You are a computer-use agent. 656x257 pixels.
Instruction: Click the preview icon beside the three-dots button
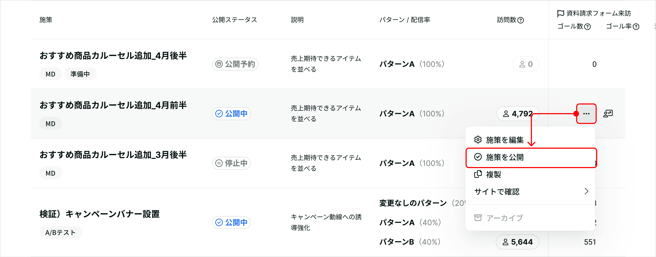[x=608, y=114]
